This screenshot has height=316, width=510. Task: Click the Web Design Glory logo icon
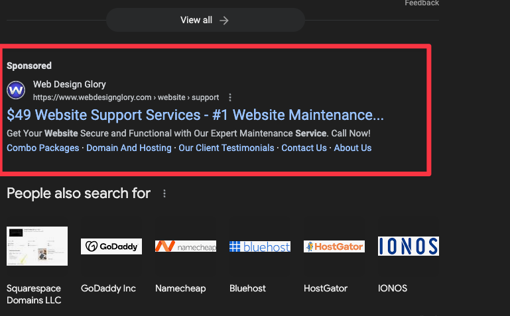coord(16,90)
